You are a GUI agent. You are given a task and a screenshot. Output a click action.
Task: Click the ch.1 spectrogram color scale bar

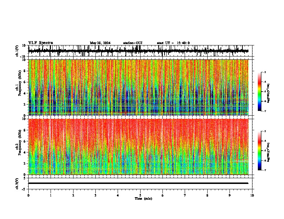point(259,92)
